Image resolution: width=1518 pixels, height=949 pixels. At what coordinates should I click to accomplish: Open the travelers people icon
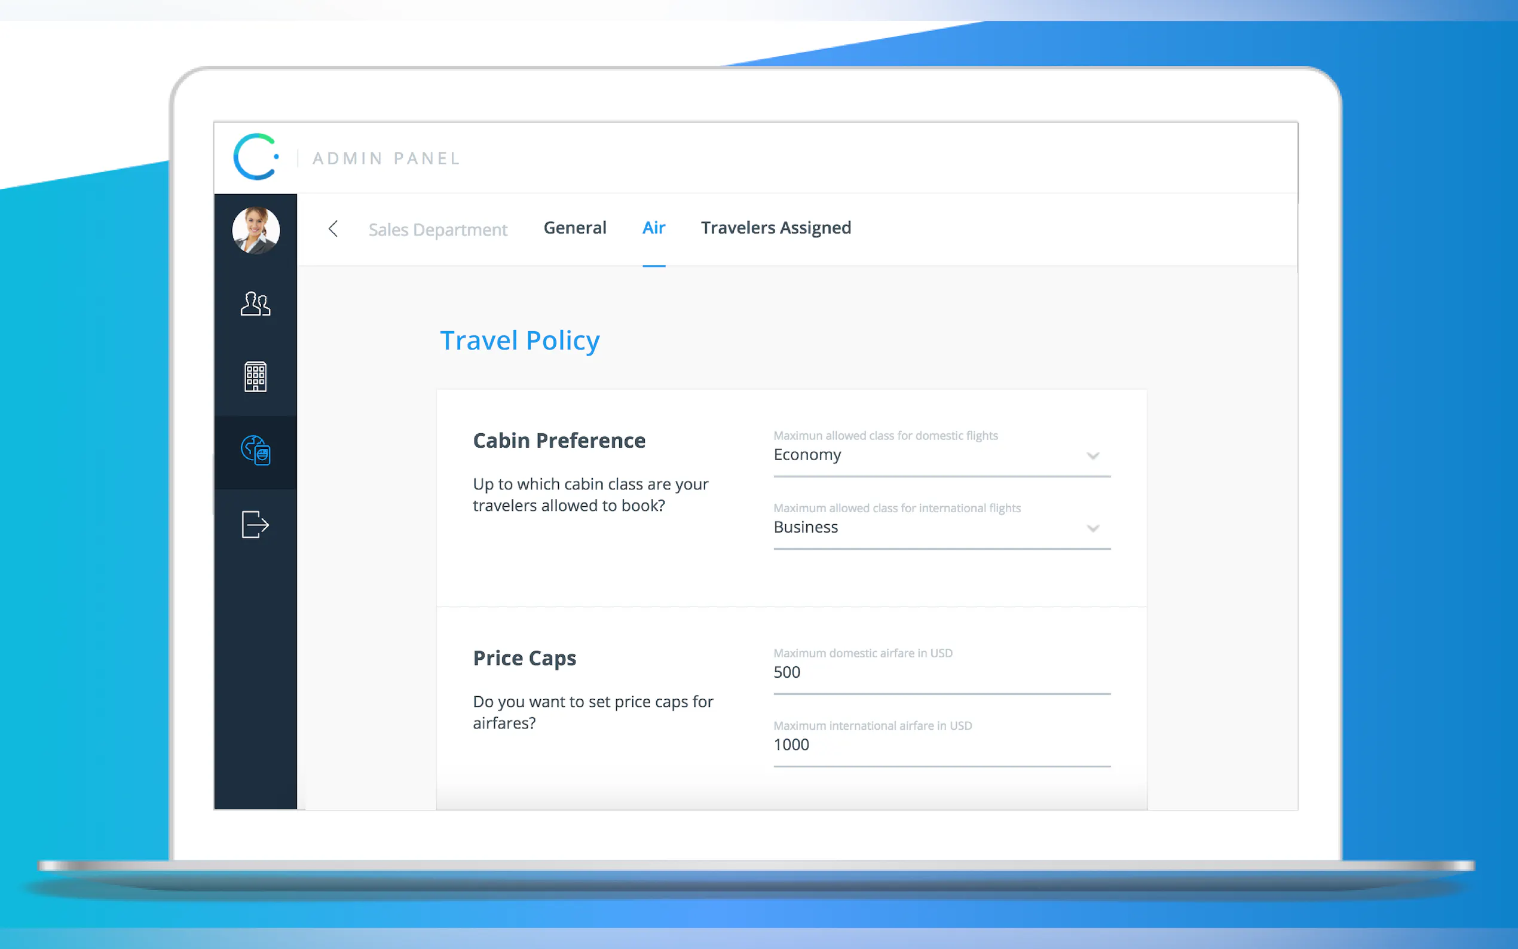[x=255, y=304]
